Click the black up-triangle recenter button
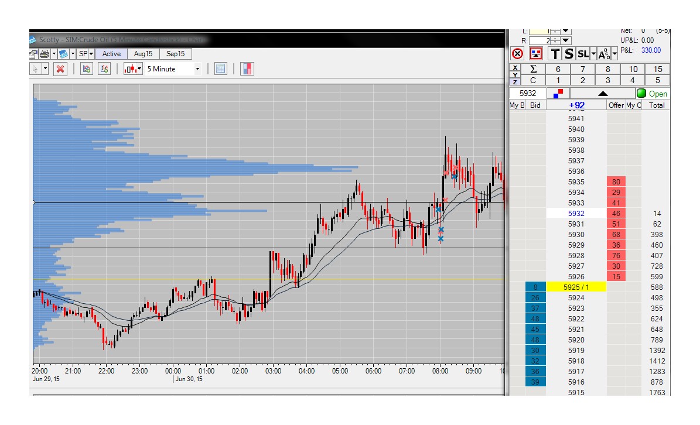Viewport: 700px width, 425px height. [603, 93]
